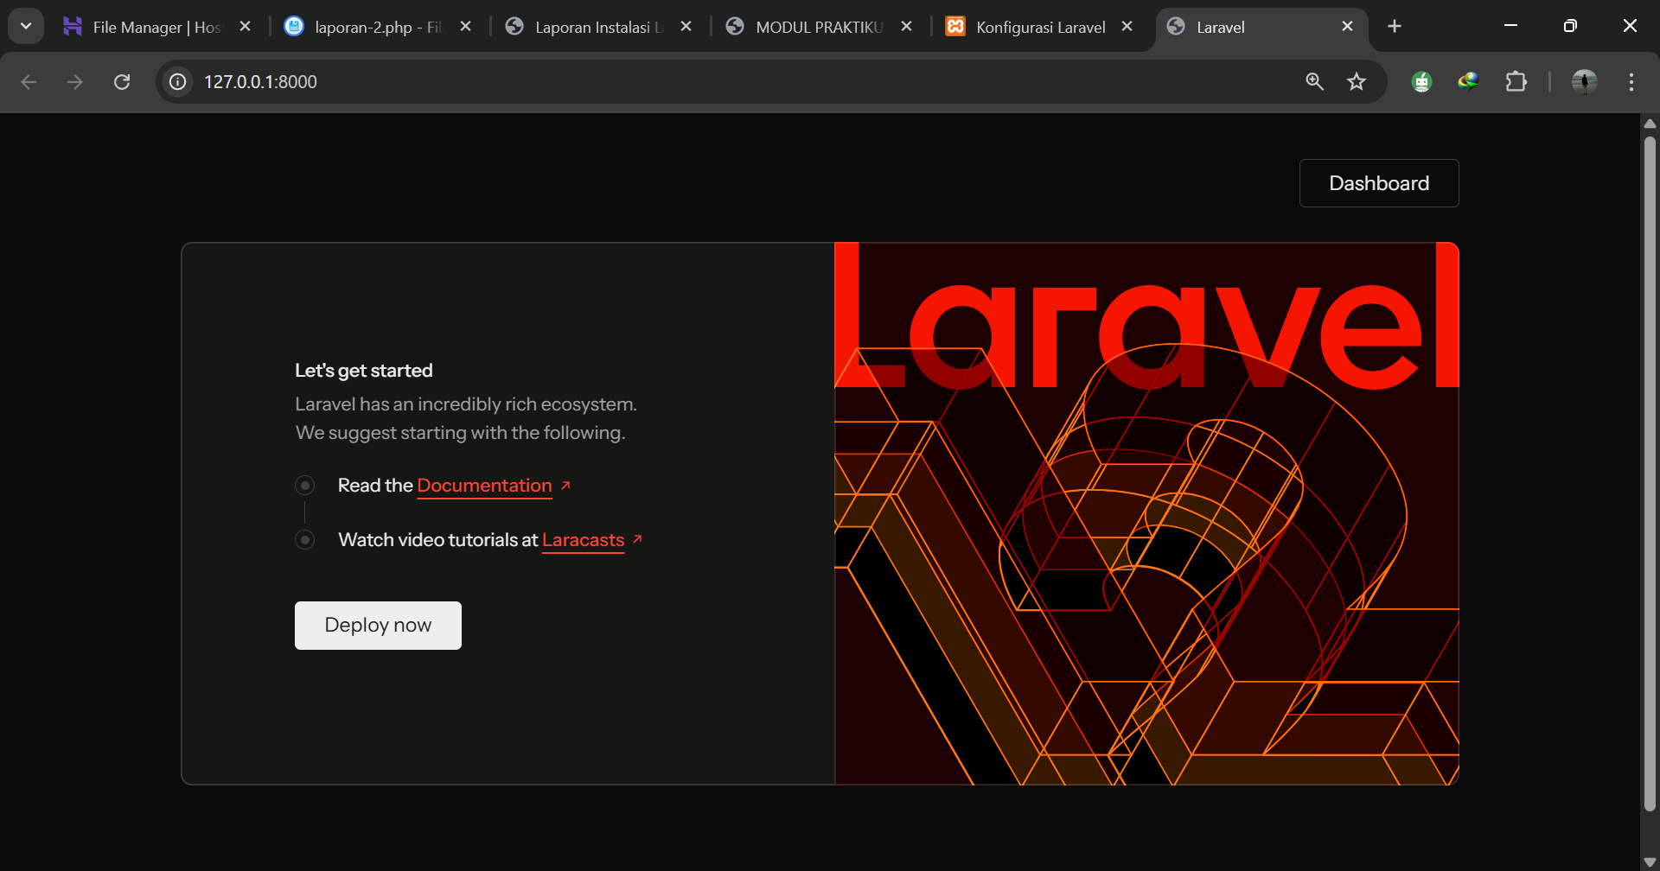Open site information for 127.0.0.1:8000
Screen dimensions: 1660x871
[176, 82]
